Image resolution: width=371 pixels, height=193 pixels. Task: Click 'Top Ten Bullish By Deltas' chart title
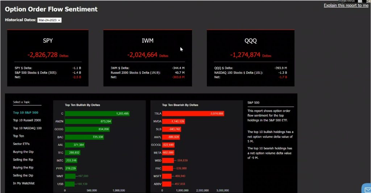tap(82, 105)
